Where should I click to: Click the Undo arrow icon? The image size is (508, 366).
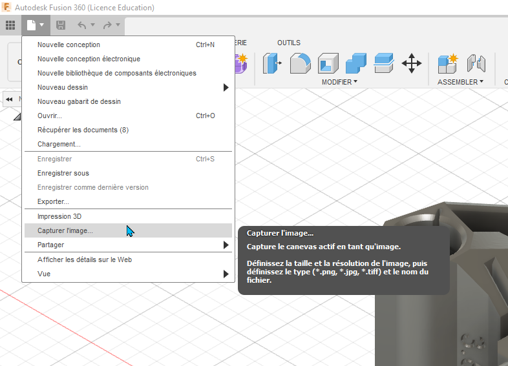pyautogui.click(x=82, y=25)
